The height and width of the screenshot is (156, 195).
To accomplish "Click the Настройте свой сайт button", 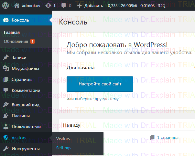I will [x=100, y=84].
